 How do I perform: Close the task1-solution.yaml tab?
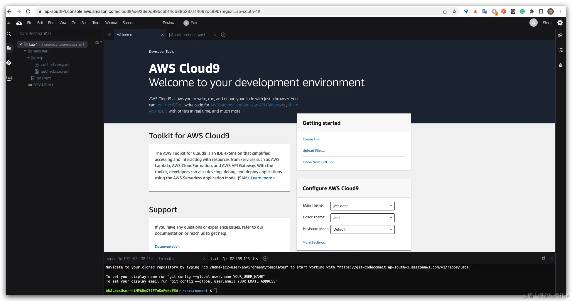(x=215, y=35)
